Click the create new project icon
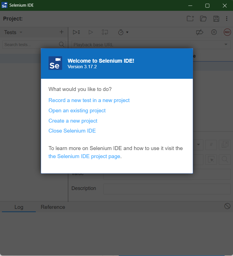Screen dimensions: 233x256 [x=190, y=19]
